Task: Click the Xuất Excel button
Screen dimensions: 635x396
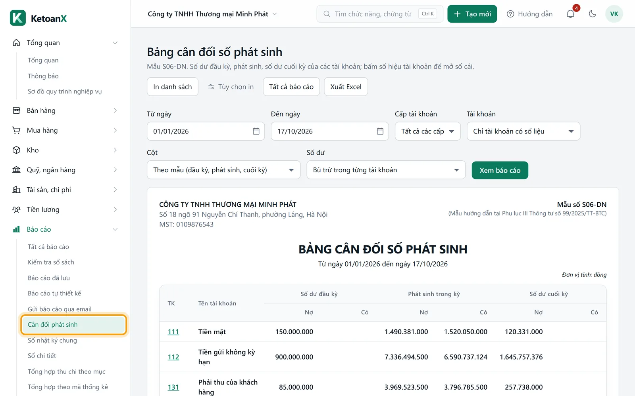Action: [346, 87]
